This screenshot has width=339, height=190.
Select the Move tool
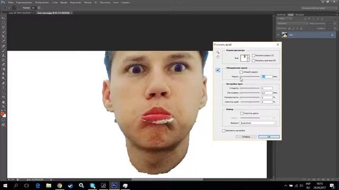tap(3, 18)
